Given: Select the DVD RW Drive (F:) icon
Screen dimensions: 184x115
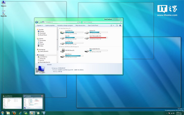Looking at the screenshot, I should pos(62,50).
